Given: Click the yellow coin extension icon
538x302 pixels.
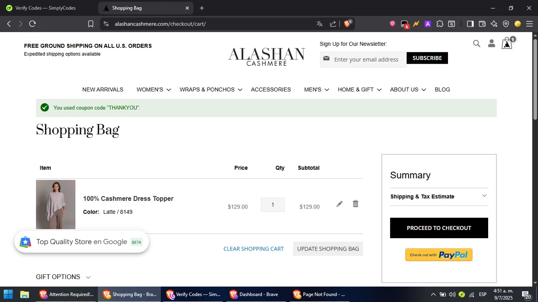Looking at the screenshot, I should tap(518, 24).
